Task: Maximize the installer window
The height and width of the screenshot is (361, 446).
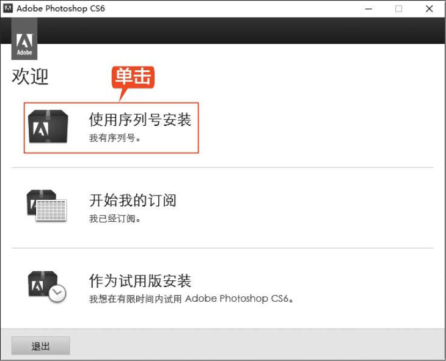Action: pyautogui.click(x=399, y=9)
